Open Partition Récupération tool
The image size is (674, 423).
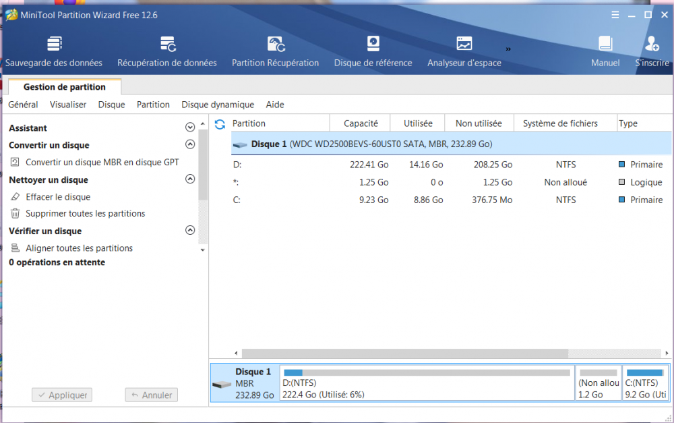click(275, 45)
